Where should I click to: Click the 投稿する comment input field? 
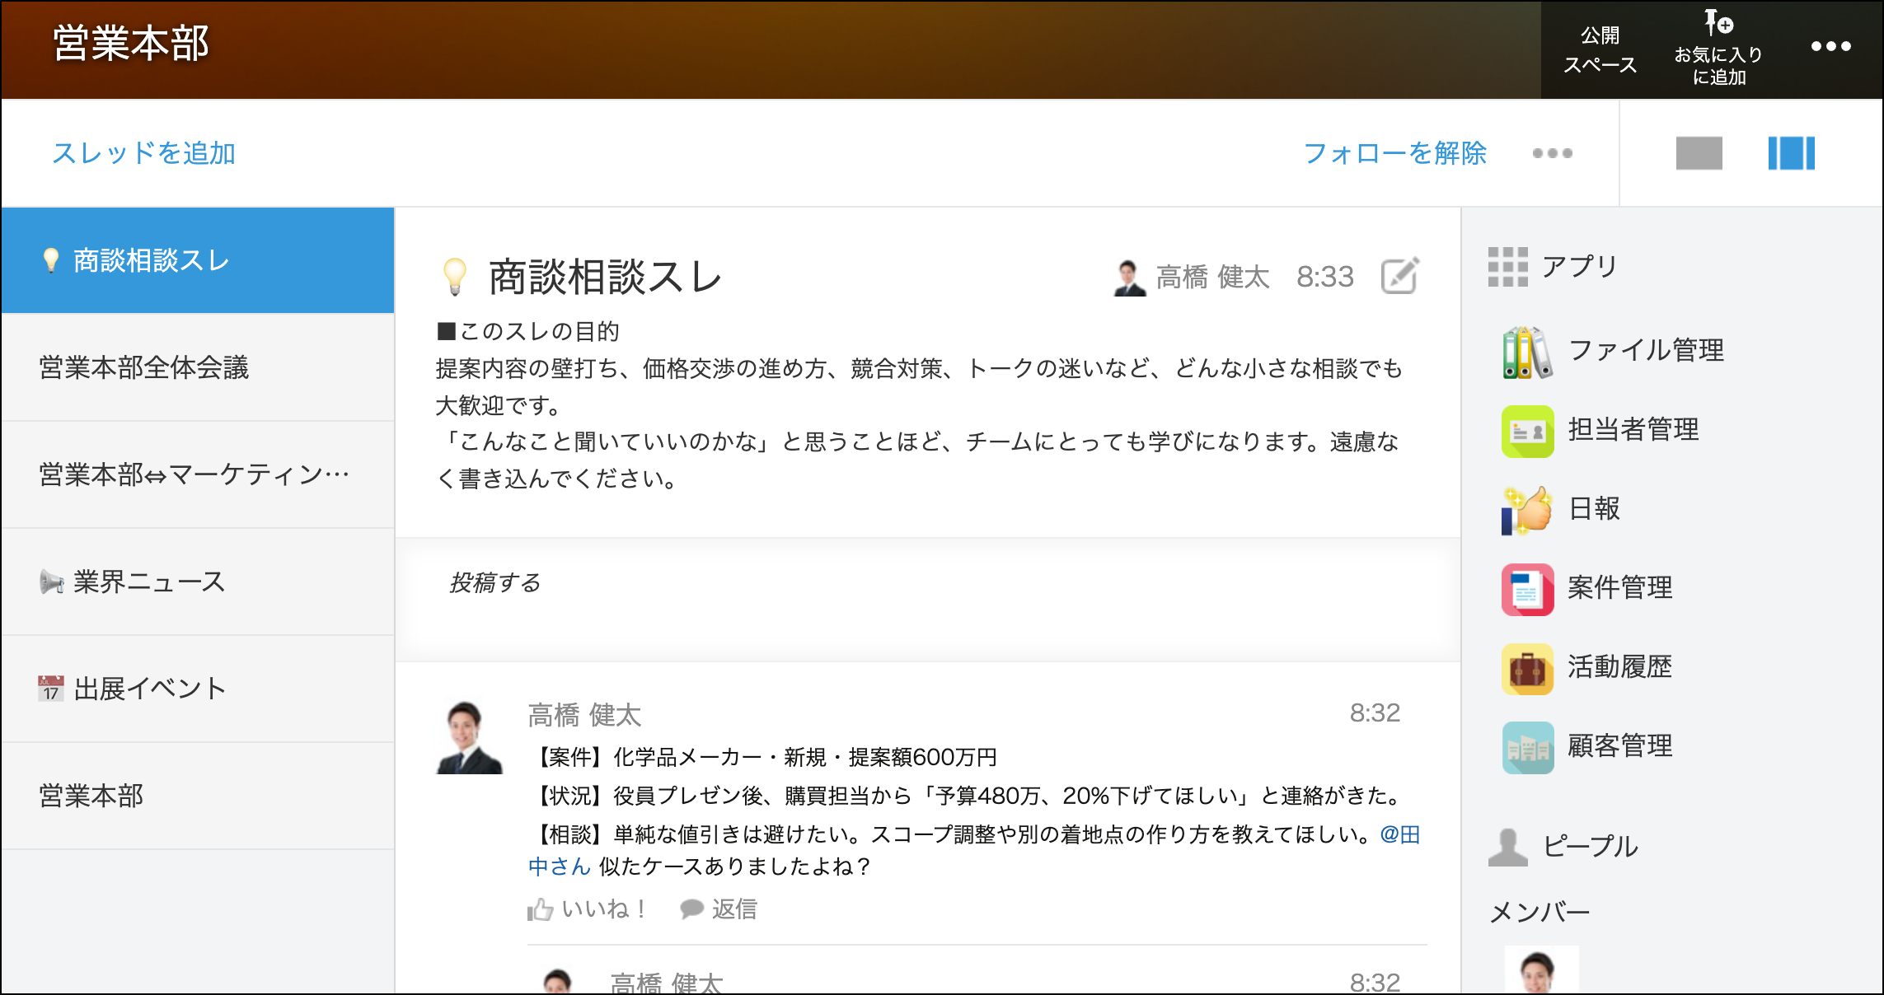point(927,600)
